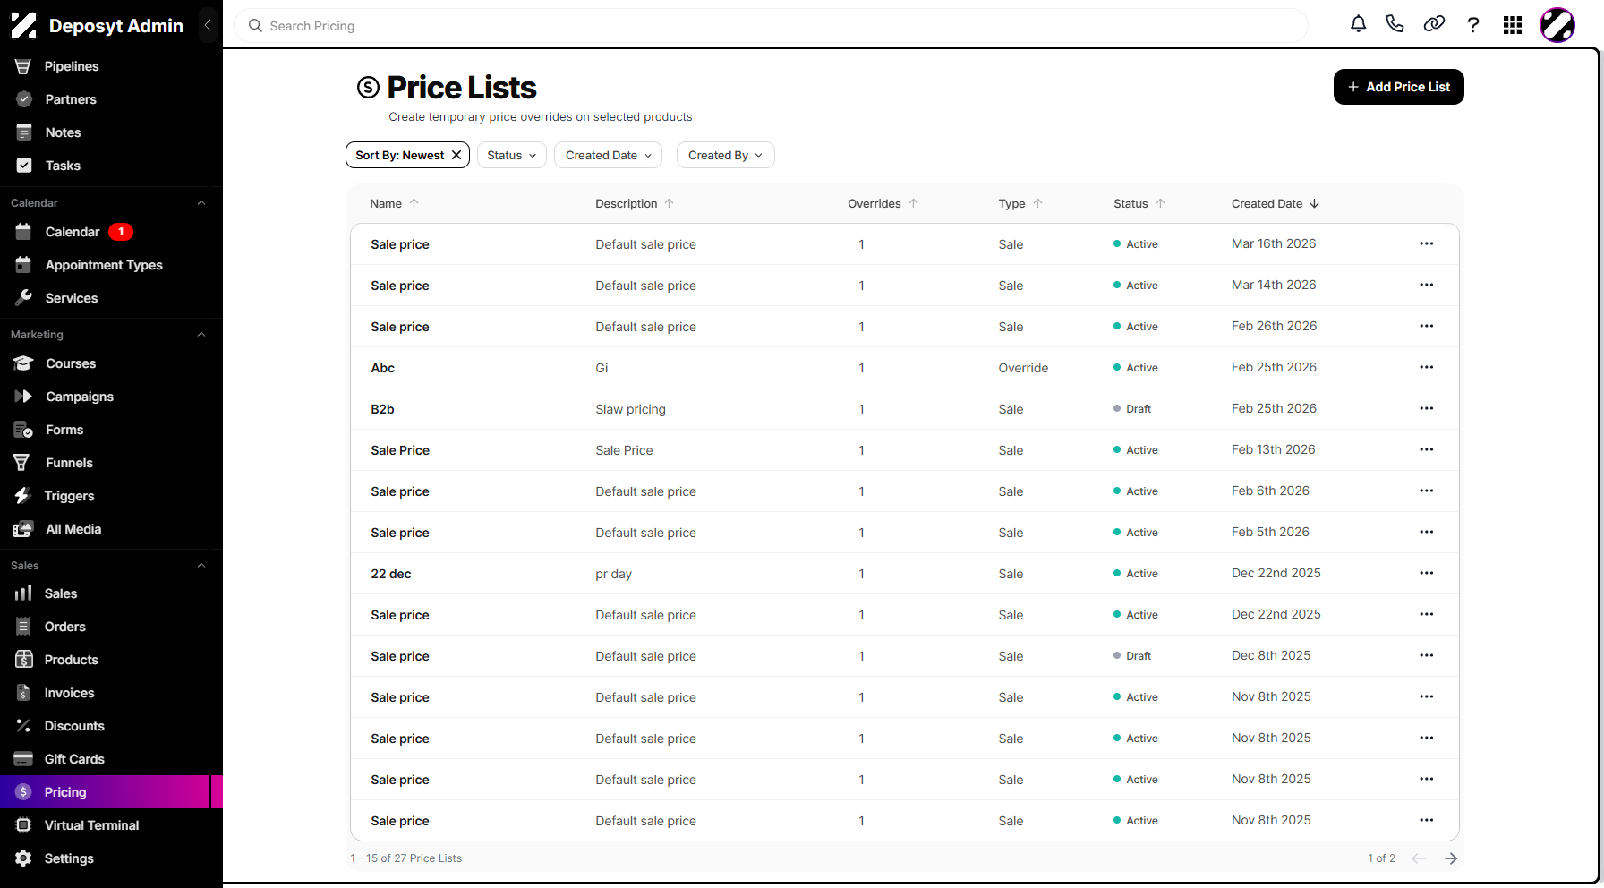The height and width of the screenshot is (888, 1604).
Task: Open row actions for 22 dec
Action: coord(1427,573)
